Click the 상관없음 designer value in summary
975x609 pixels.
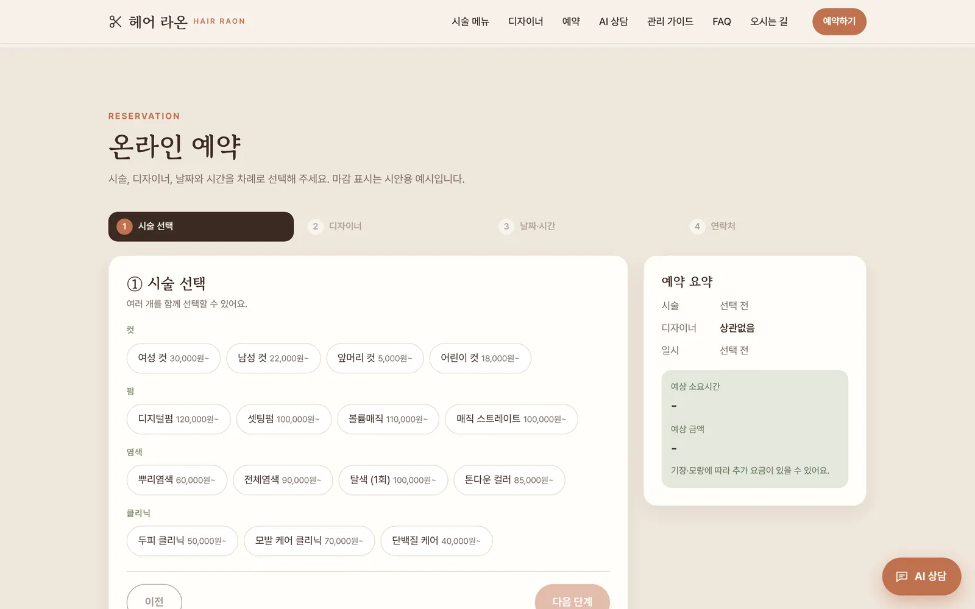point(737,328)
